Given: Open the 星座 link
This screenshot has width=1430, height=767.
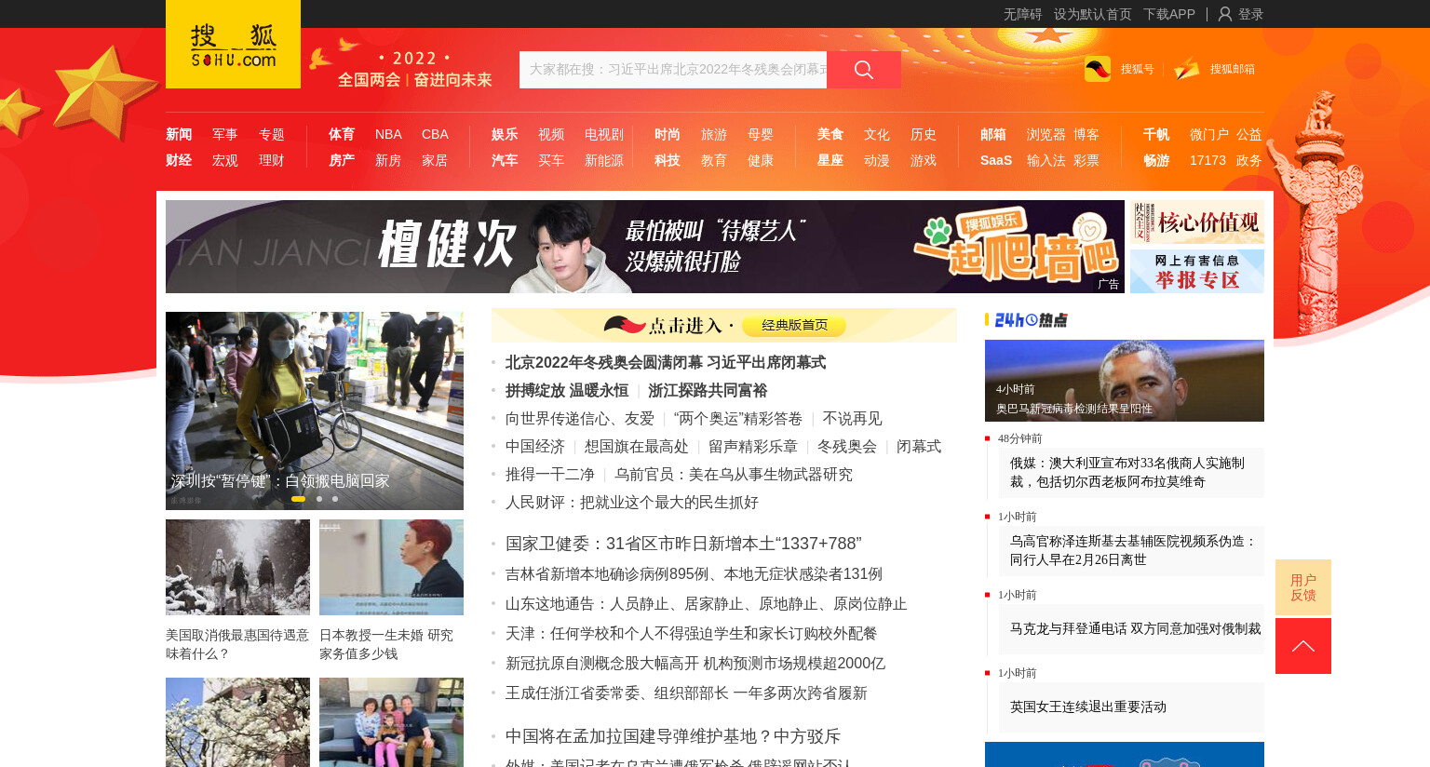Looking at the screenshot, I should [830, 160].
